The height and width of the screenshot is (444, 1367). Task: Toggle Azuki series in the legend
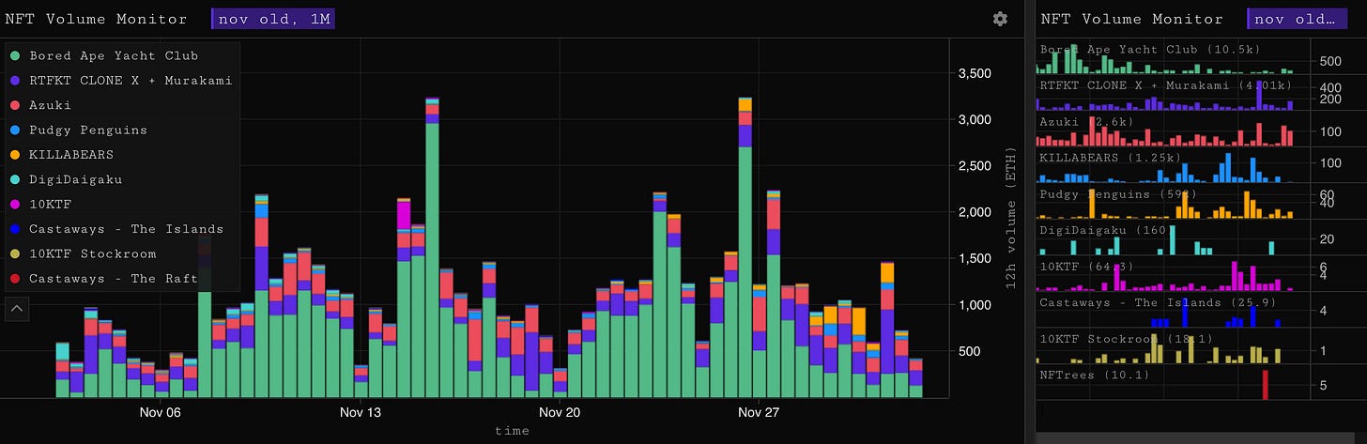[39, 105]
